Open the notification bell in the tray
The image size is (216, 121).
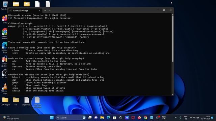pyautogui.click(x=212, y=118)
